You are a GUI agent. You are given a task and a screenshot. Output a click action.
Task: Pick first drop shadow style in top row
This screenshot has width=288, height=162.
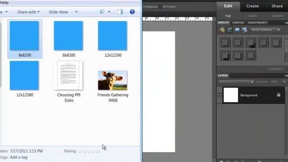[x=225, y=43]
